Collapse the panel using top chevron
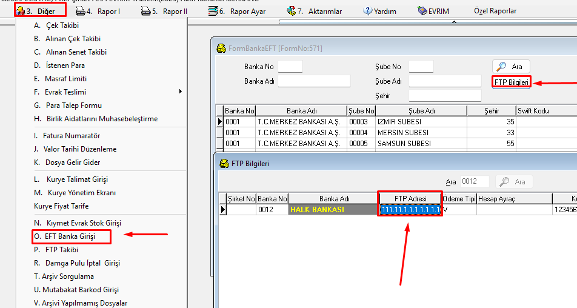The width and height of the screenshot is (577, 308). (455, 22)
